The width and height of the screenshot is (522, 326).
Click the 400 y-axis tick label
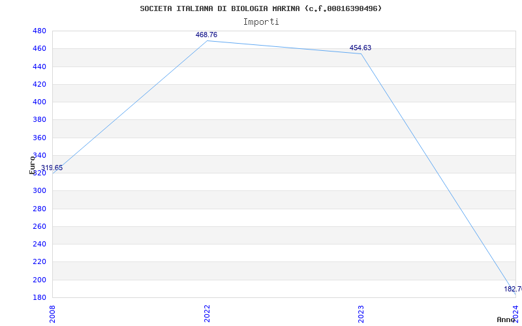[x=39, y=102]
